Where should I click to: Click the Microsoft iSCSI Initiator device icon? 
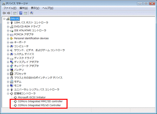click(x=15, y=97)
